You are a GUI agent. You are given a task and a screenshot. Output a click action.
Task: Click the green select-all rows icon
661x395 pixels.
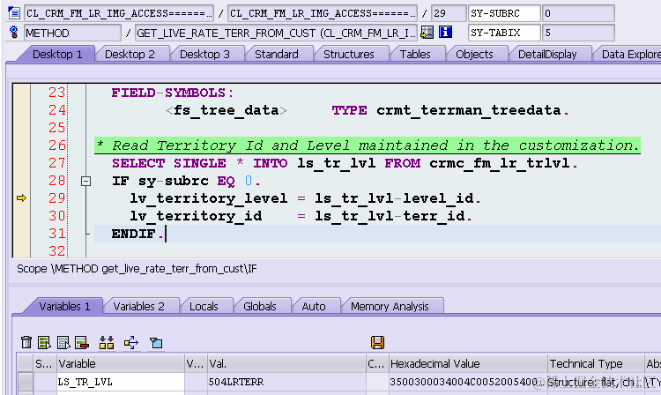(x=44, y=342)
